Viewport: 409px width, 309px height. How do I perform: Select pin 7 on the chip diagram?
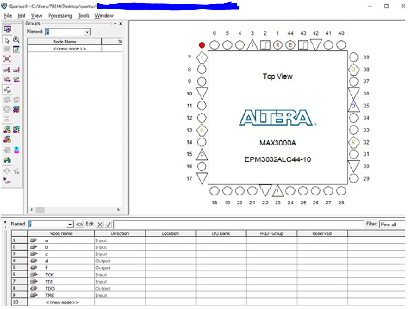coord(201,57)
